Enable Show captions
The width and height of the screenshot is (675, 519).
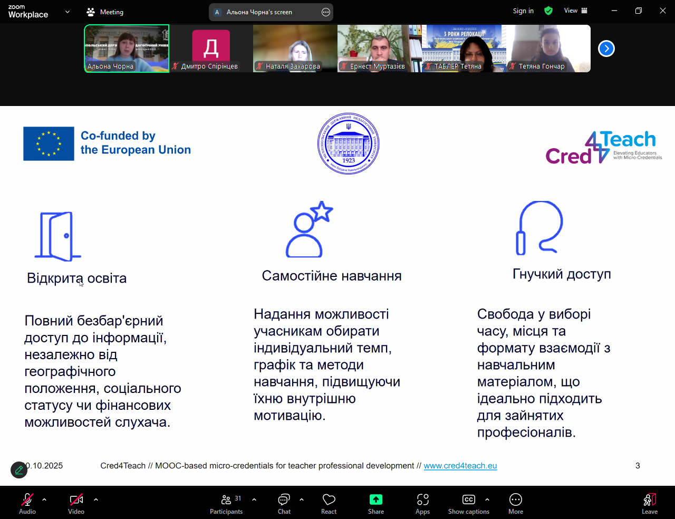(x=468, y=503)
